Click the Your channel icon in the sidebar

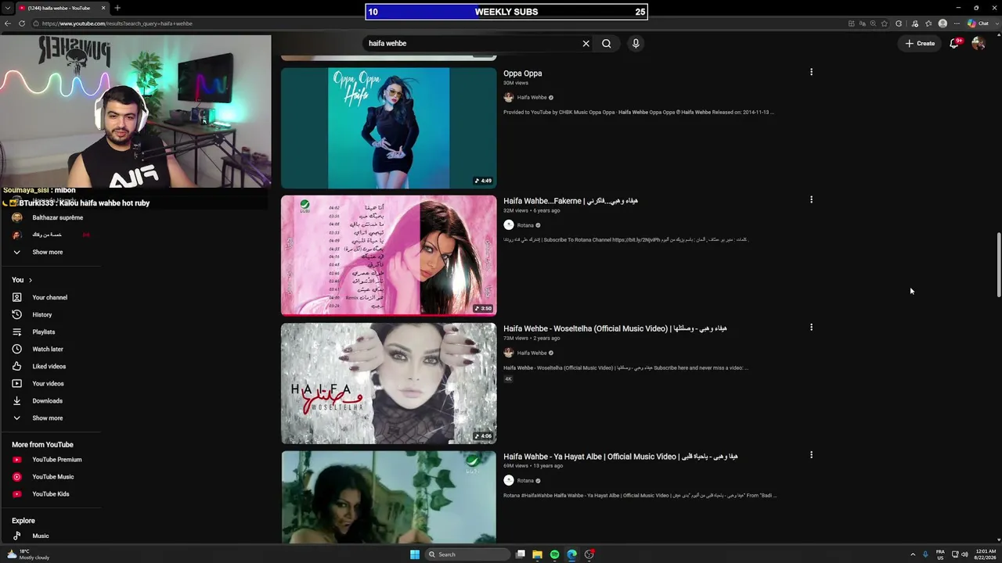pos(16,297)
